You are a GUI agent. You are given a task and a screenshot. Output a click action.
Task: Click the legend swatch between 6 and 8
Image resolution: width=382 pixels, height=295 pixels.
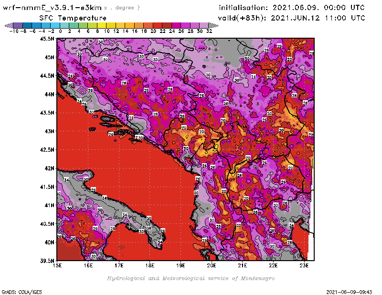(92, 25)
